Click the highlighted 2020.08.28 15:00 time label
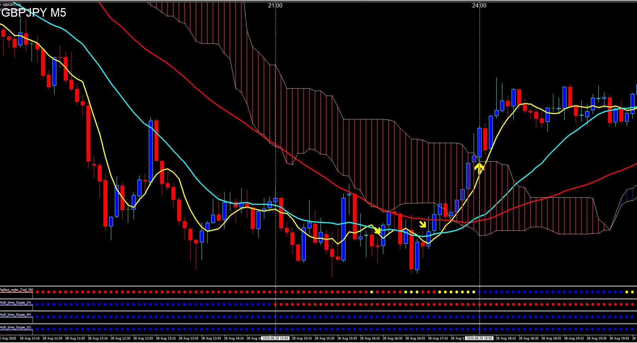The image size is (637, 343). [x=275, y=338]
